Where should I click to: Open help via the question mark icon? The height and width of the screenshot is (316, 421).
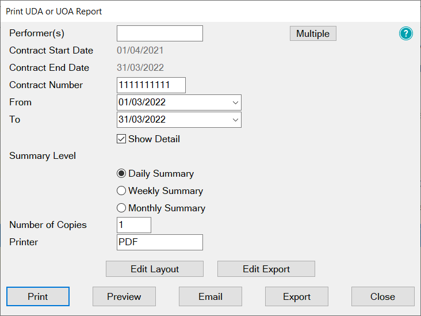coord(405,33)
